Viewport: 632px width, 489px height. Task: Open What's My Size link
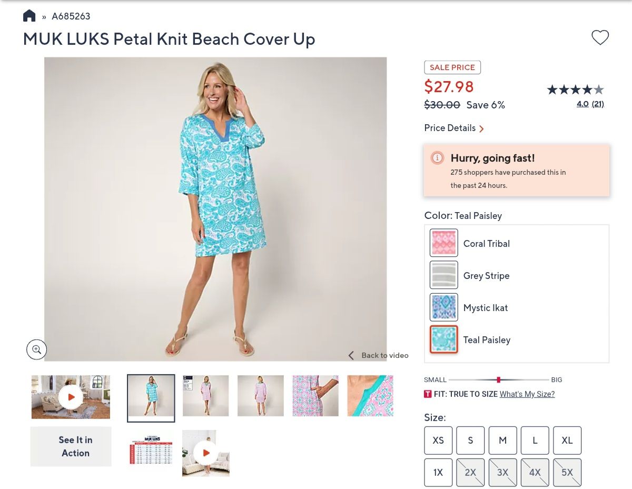tap(527, 394)
